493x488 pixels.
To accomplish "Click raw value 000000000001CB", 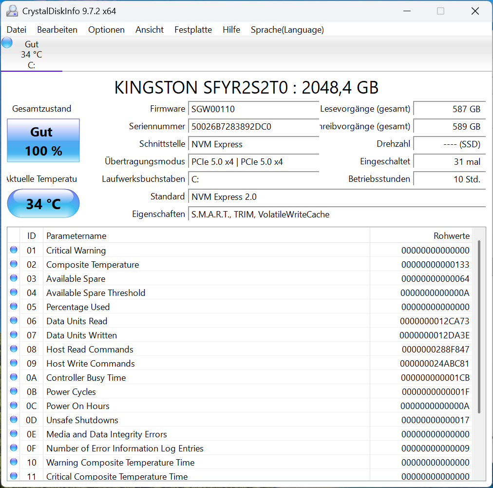I will coord(435,378).
